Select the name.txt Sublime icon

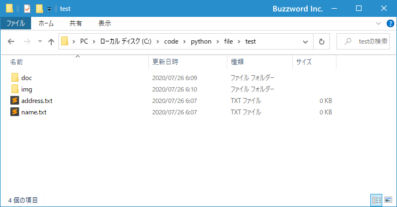[x=15, y=112]
